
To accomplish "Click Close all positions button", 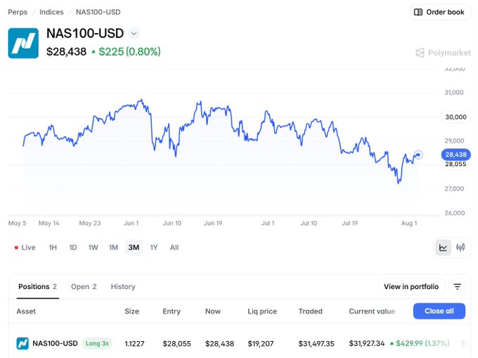I will click(439, 311).
